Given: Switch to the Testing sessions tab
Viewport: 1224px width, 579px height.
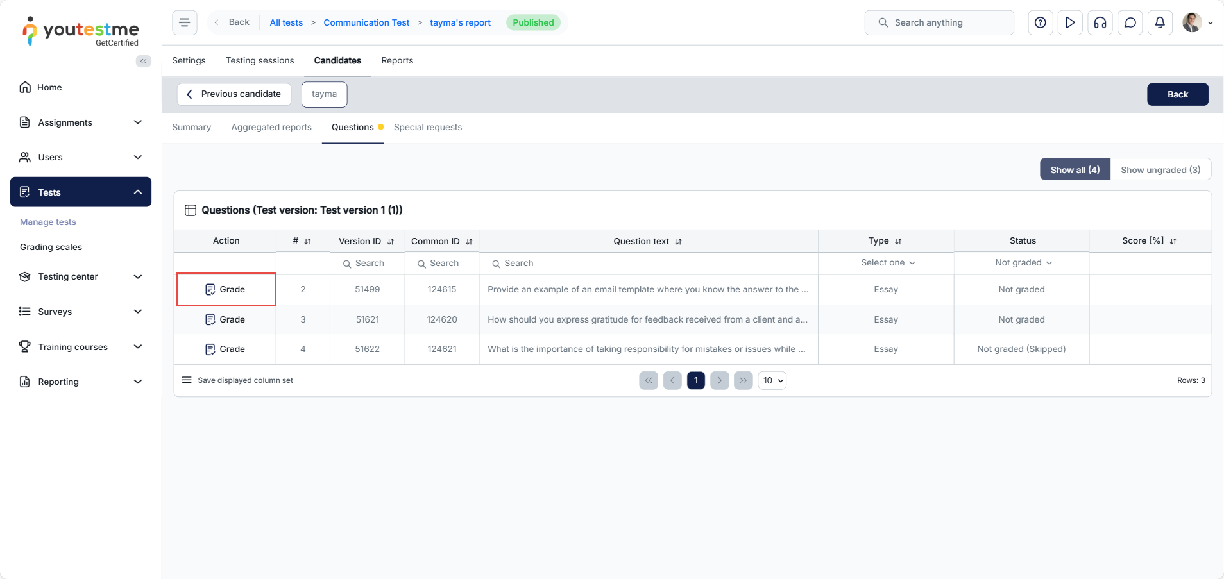Looking at the screenshot, I should point(259,60).
